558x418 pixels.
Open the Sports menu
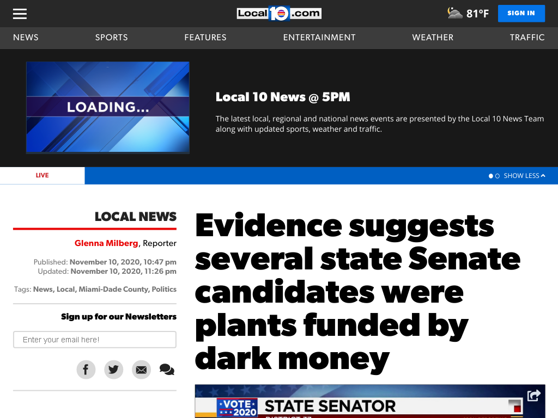(x=111, y=38)
